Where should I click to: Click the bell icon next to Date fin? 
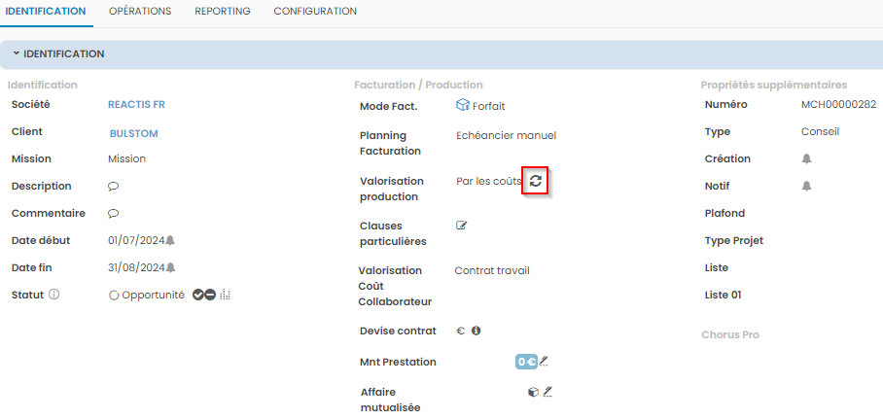(x=170, y=268)
